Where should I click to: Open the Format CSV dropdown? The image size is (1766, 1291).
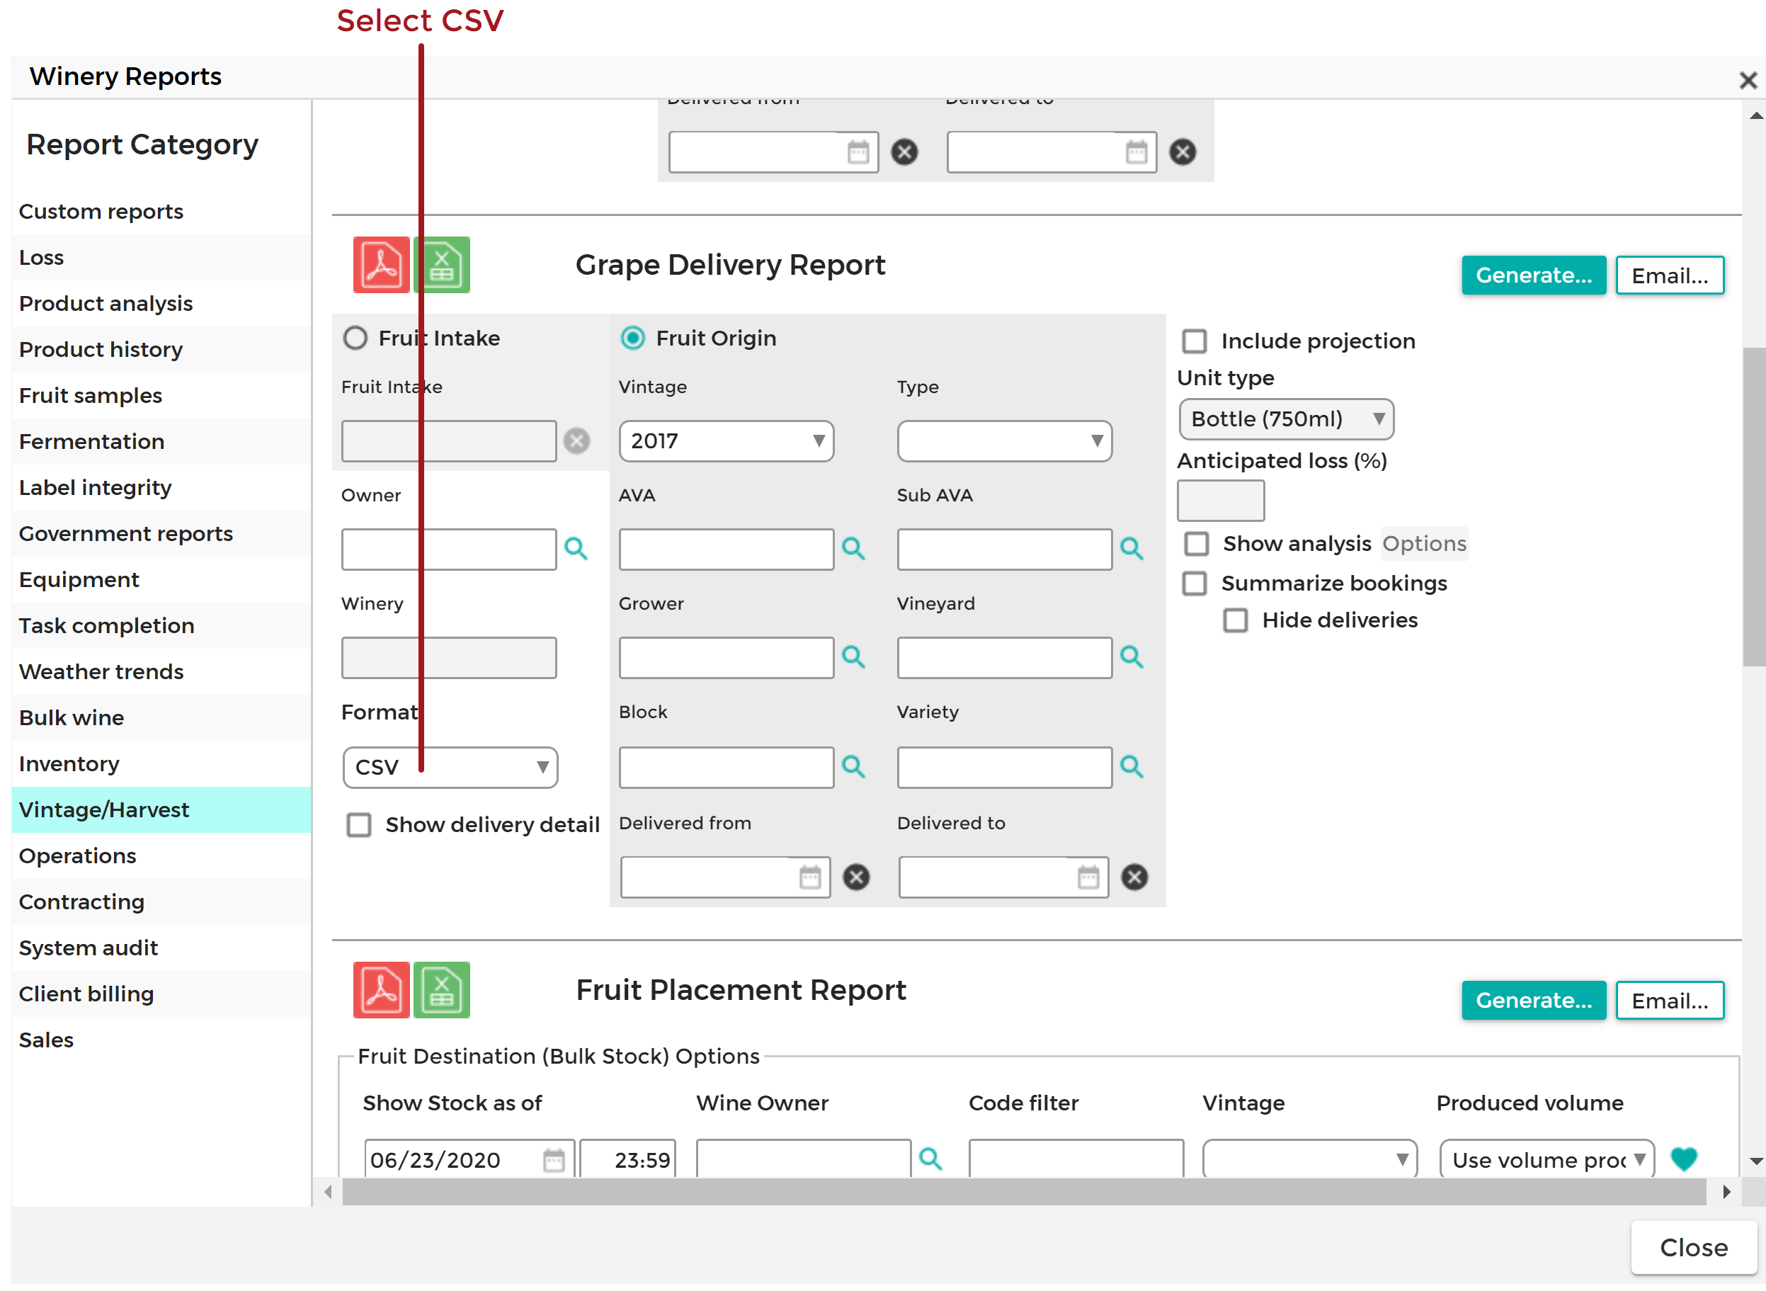450,768
